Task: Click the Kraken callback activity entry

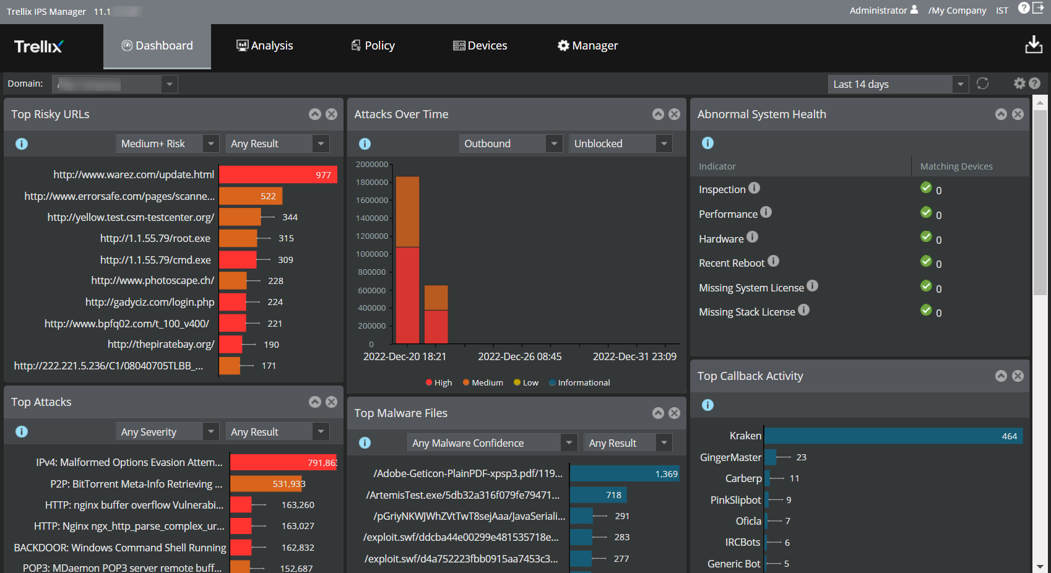Action: (x=745, y=436)
